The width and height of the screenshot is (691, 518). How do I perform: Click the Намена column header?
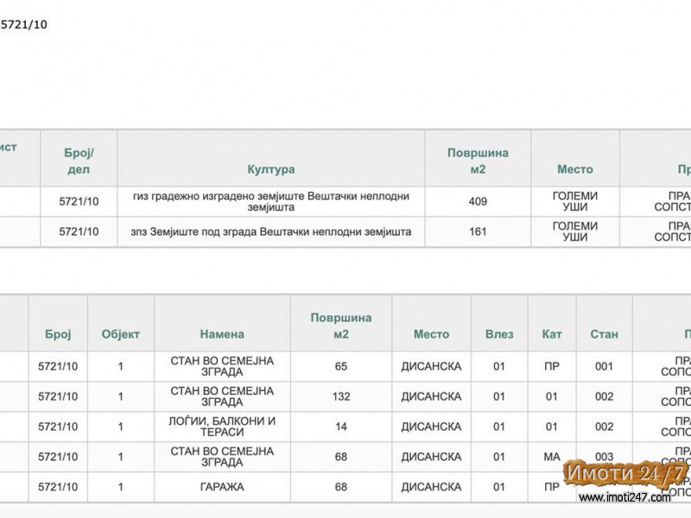(x=222, y=334)
